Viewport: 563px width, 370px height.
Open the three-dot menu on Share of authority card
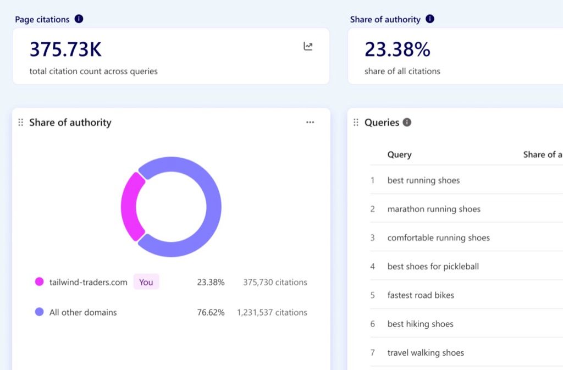[310, 123]
